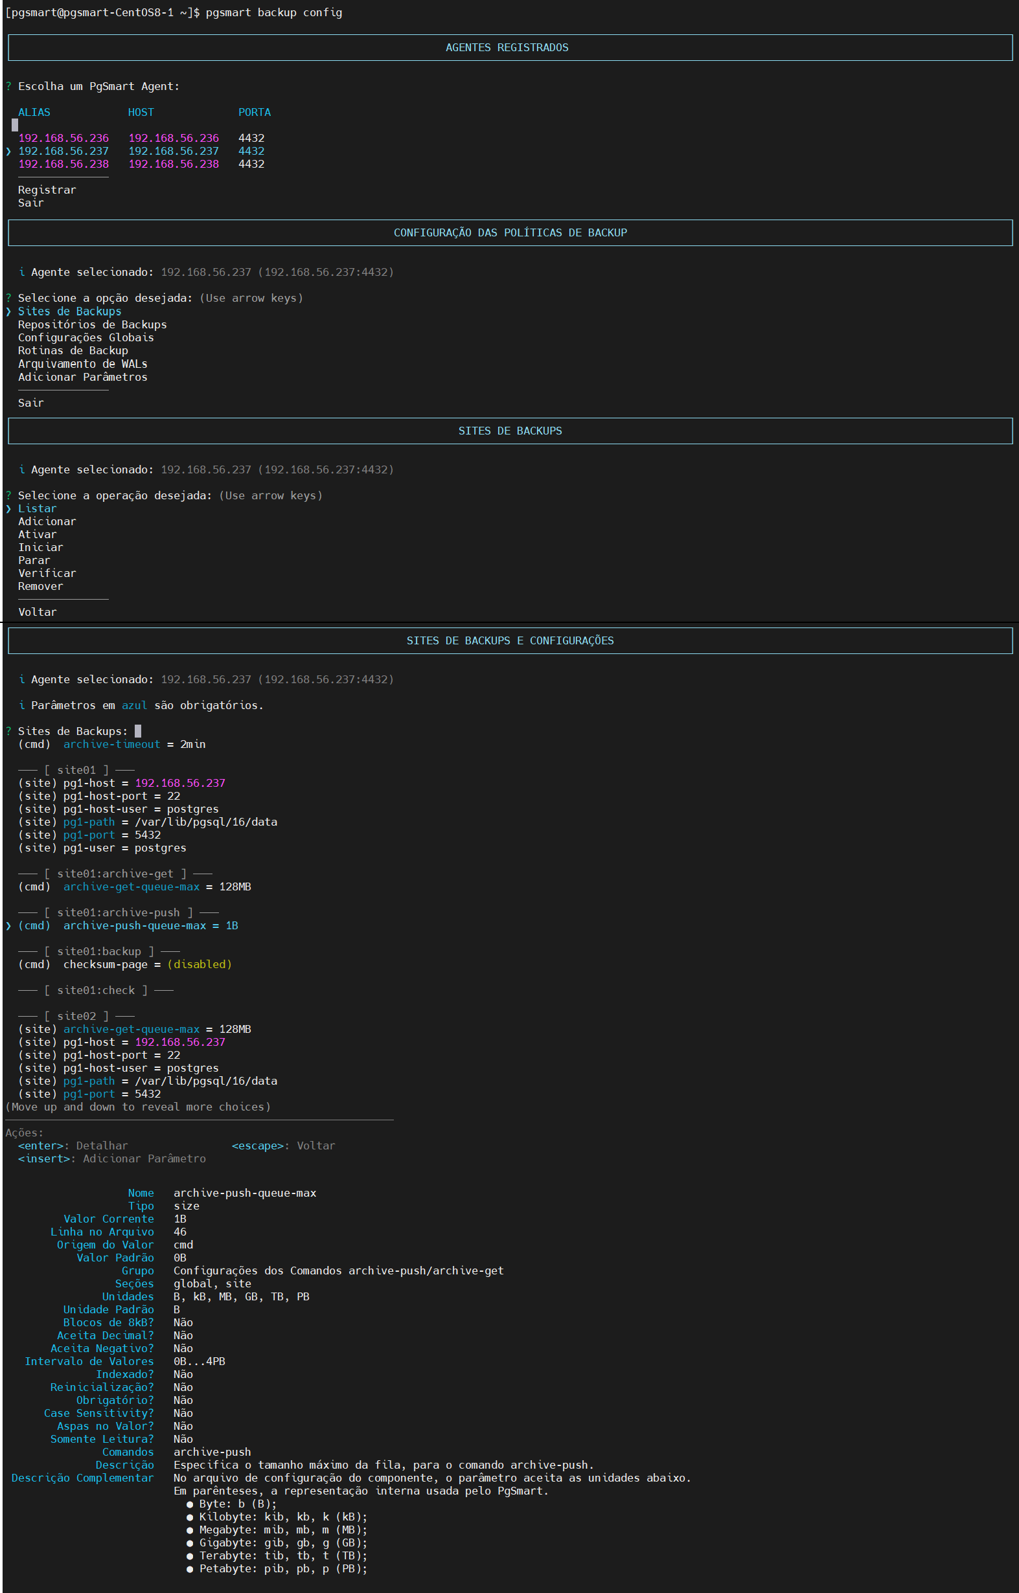Click the Grupo value text

pos(339,1271)
